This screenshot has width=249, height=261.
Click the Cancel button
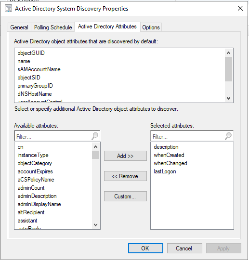[x=184, y=248]
